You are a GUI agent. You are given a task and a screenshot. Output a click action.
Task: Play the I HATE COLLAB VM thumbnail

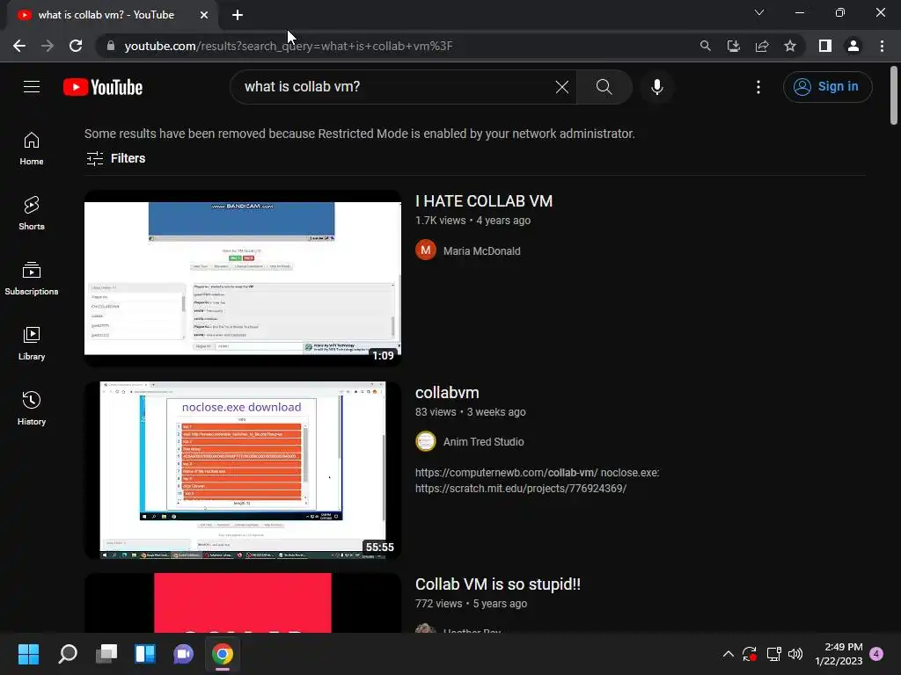[x=243, y=279]
